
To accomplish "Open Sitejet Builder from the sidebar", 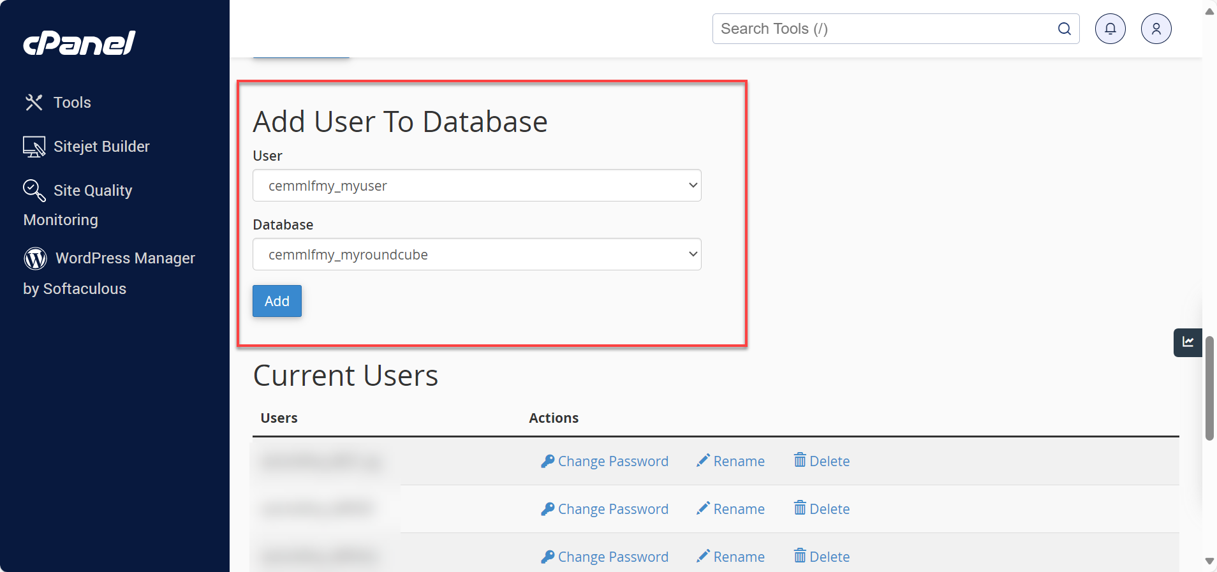I will click(87, 147).
